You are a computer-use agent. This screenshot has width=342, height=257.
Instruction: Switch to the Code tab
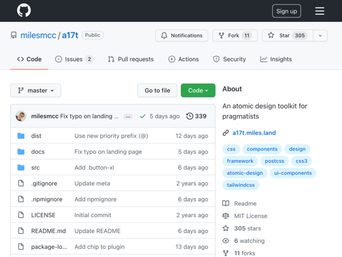pyautogui.click(x=29, y=59)
